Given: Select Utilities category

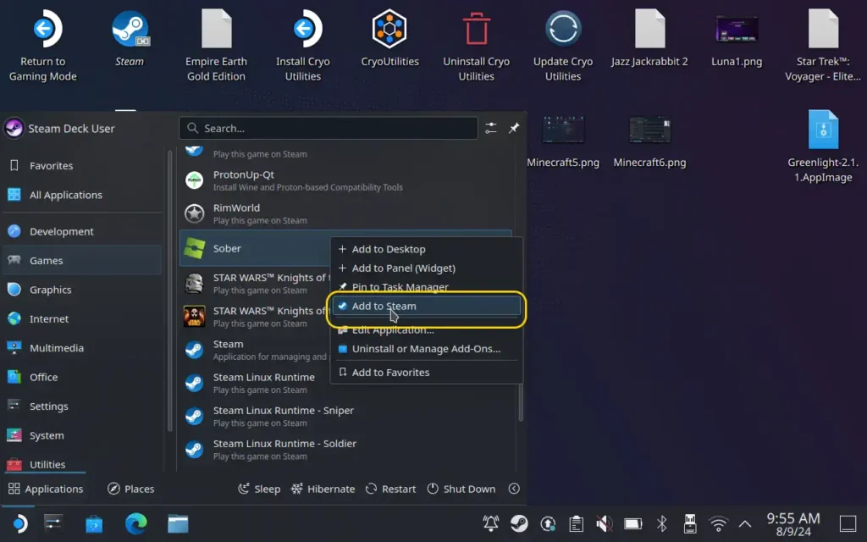Looking at the screenshot, I should click(x=82, y=464).
